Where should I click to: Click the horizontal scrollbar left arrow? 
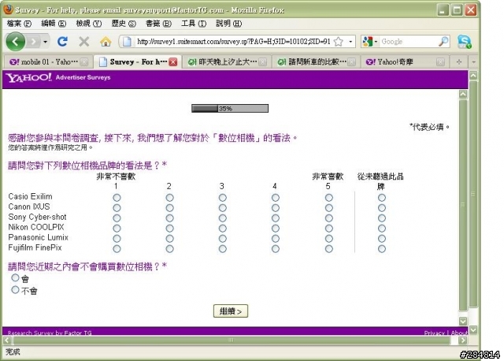[x=8, y=340]
